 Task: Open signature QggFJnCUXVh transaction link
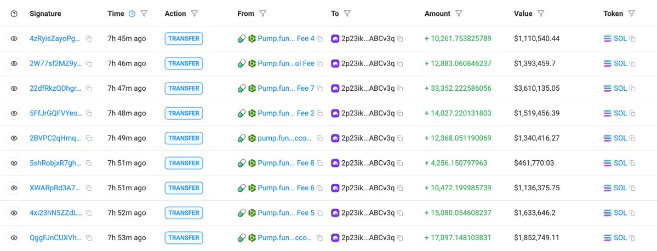56,238
